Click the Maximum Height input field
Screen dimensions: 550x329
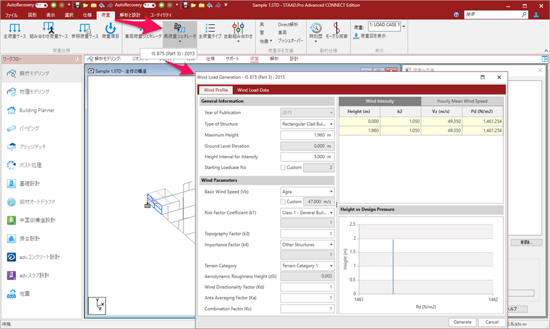307,135
